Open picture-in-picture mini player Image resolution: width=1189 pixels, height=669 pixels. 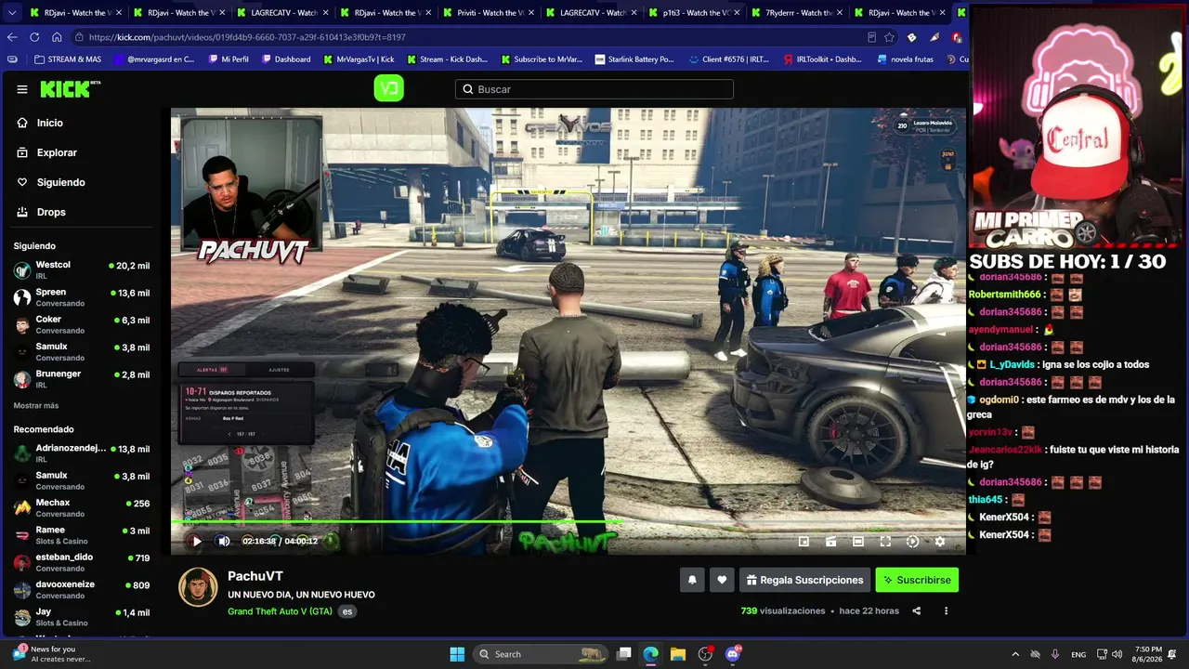804,542
